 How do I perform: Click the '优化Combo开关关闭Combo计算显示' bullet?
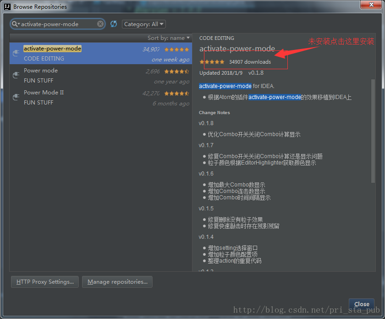click(254, 134)
